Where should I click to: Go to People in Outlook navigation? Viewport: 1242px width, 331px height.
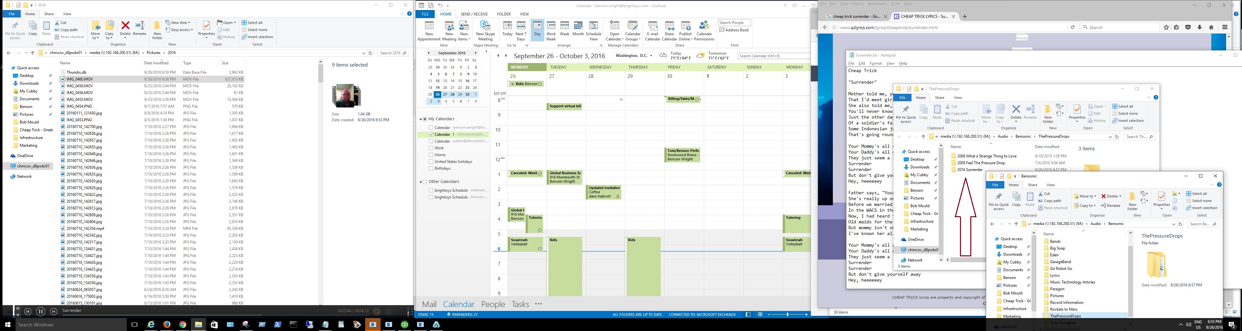pos(493,304)
